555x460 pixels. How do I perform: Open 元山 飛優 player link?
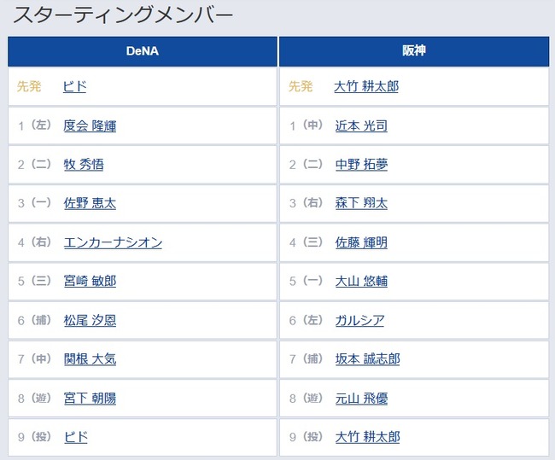point(361,398)
